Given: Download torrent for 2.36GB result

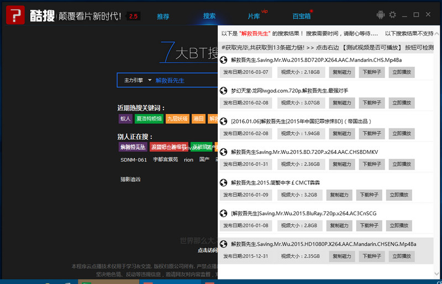Looking at the screenshot, I should pyautogui.click(x=372, y=164).
